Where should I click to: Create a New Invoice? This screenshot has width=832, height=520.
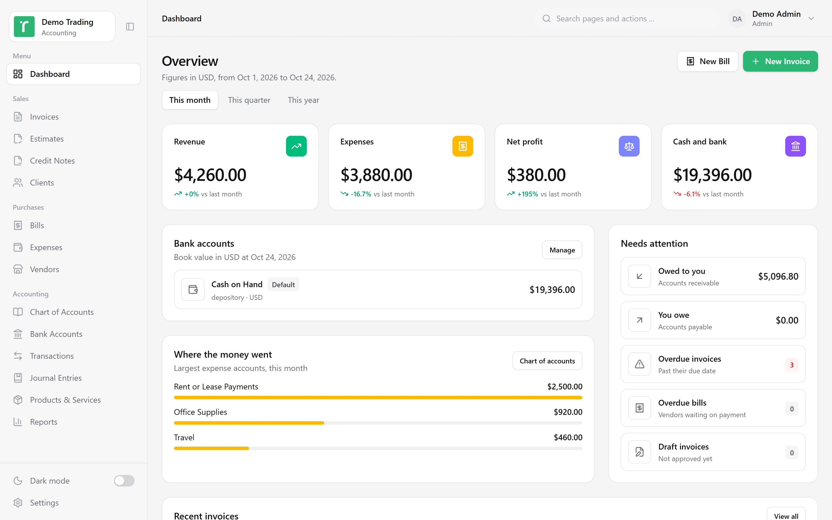(780, 61)
